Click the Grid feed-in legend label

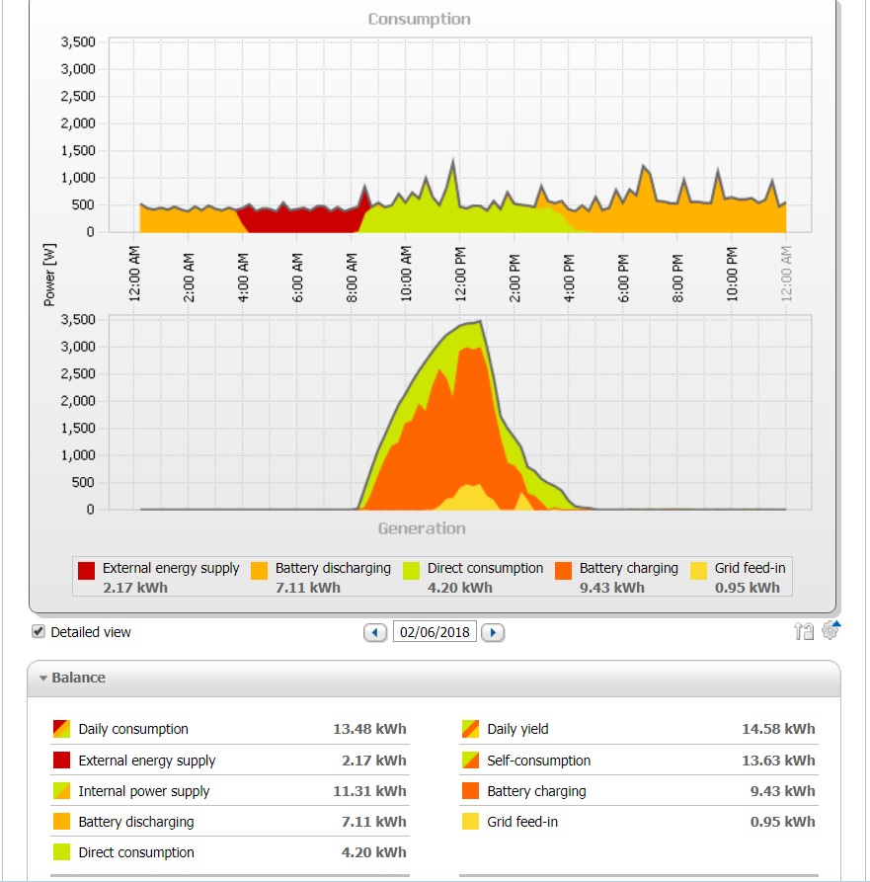[x=750, y=568]
